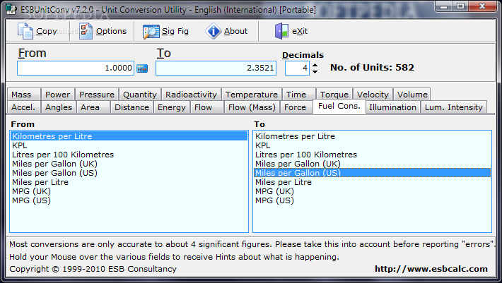The height and width of the screenshot is (283, 502).
Task: Pick Miles per Gallon (US) in To list
Action: [372, 173]
